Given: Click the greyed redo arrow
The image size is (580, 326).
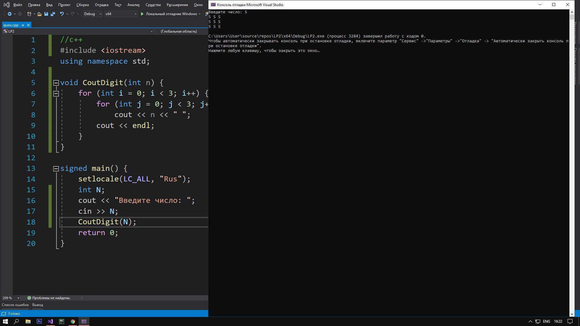Looking at the screenshot, I should click(72, 14).
